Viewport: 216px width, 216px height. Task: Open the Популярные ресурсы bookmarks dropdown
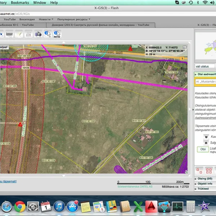(74, 19)
